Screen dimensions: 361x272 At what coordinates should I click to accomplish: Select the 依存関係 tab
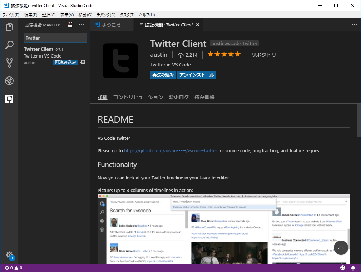coord(205,97)
